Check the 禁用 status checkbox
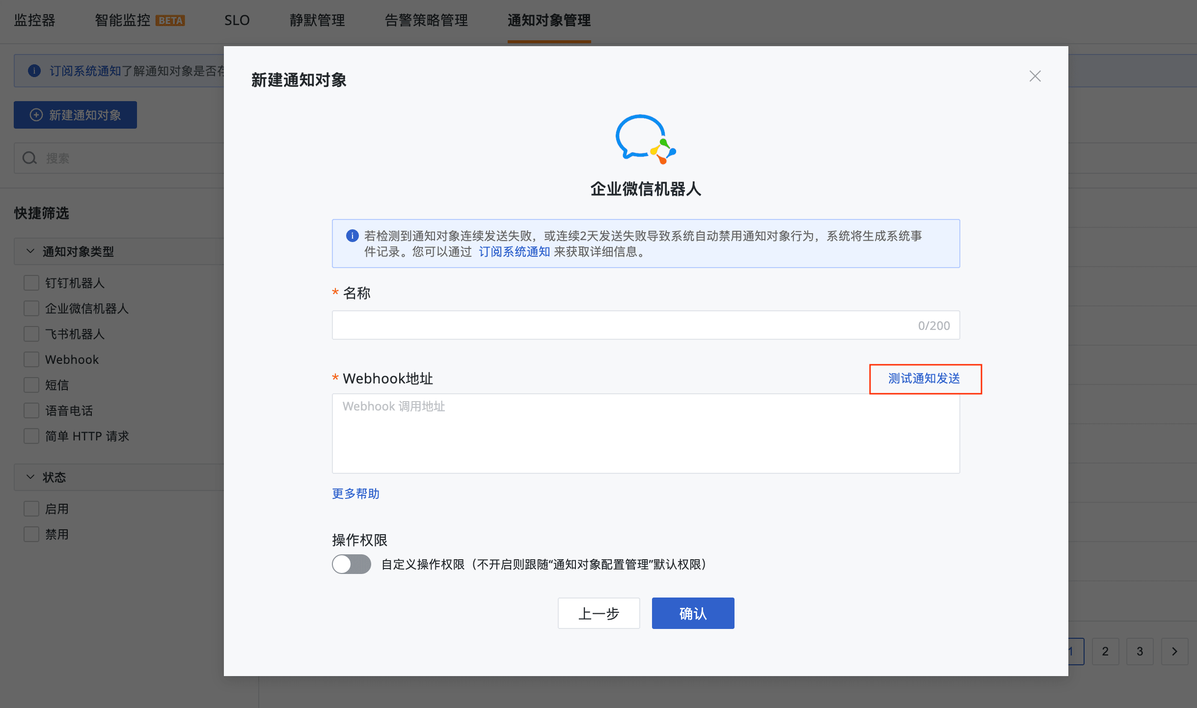The image size is (1197, 708). tap(31, 534)
